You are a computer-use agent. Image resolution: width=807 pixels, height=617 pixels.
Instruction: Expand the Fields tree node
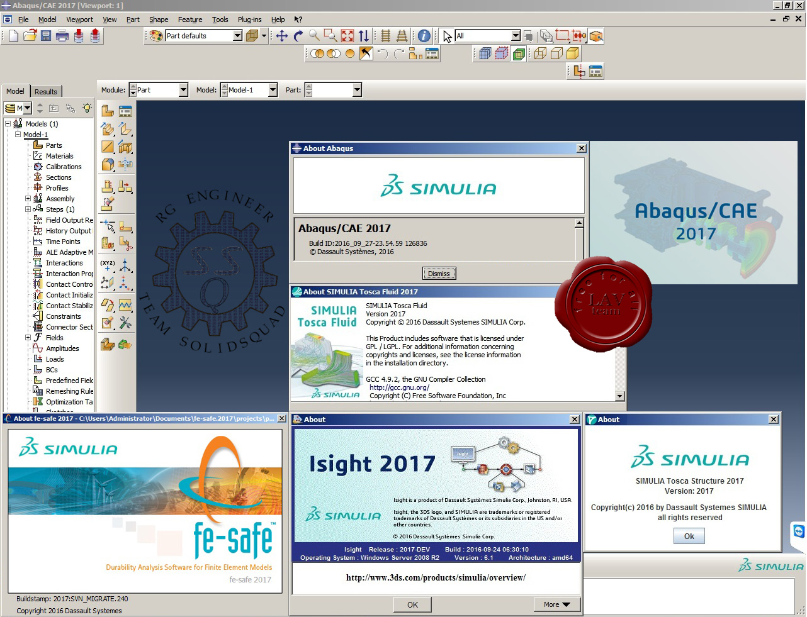point(28,338)
